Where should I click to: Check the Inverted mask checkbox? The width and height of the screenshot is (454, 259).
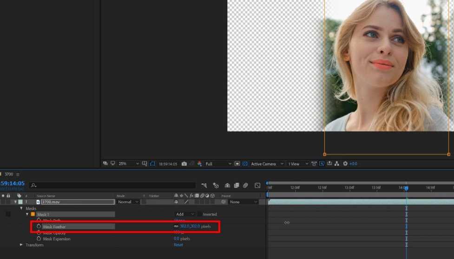click(199, 214)
